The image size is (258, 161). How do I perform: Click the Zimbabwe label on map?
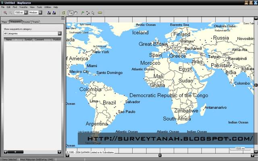(186, 111)
